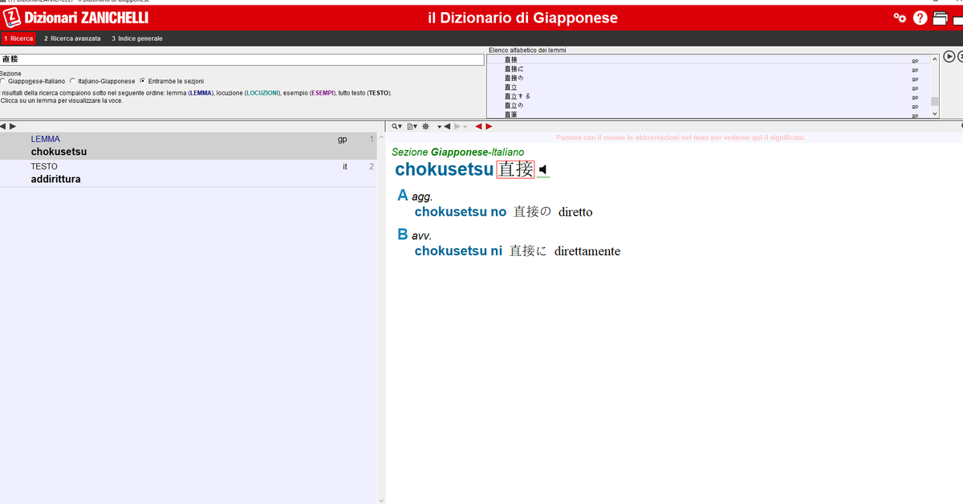Open the settings gears icon in header
The height and width of the screenshot is (504, 963).
pyautogui.click(x=900, y=18)
